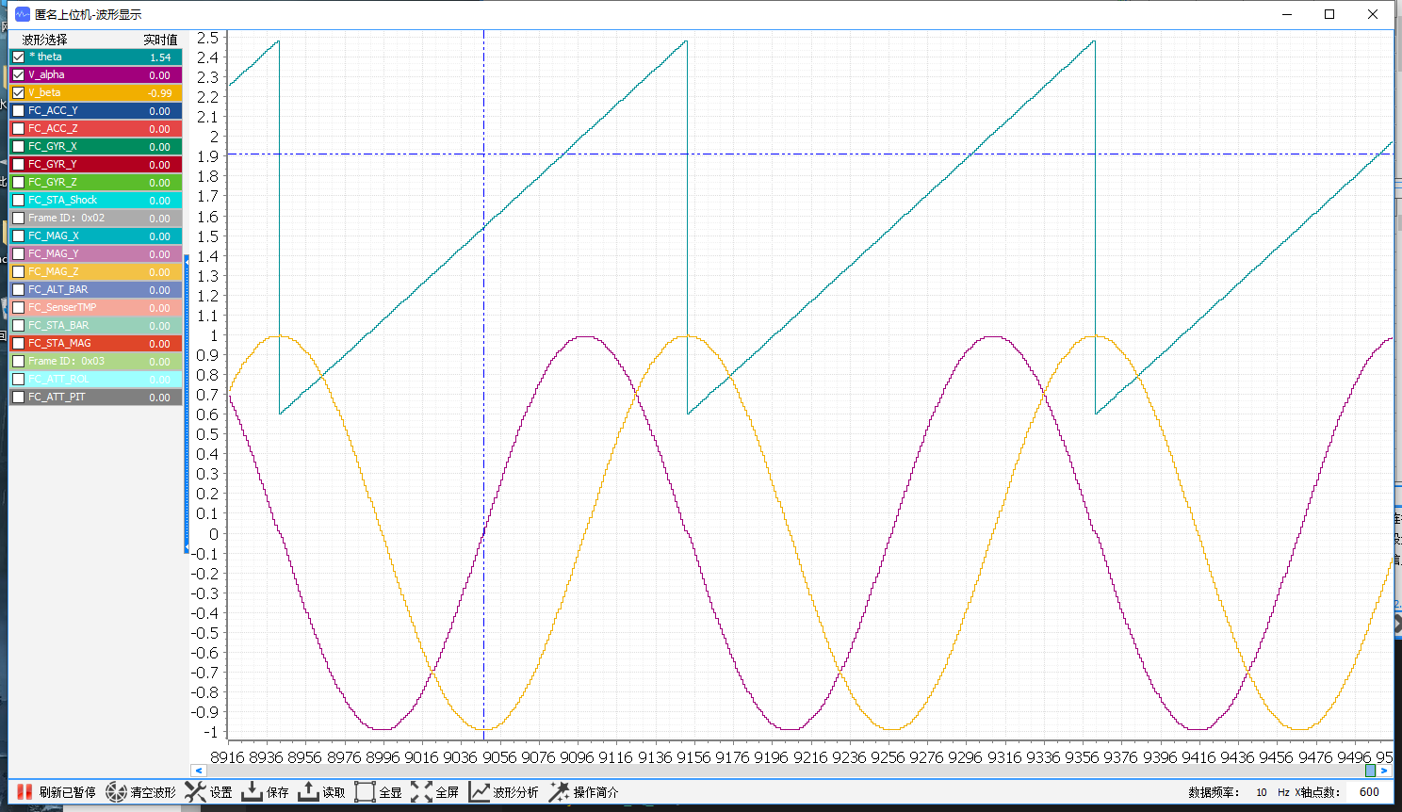Enable the Frame ID: 0x02 checkbox
The image size is (1402, 812).
(18, 218)
